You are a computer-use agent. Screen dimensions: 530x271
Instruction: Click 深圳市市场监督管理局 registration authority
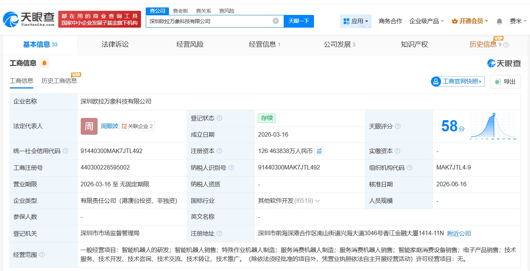[x=110, y=233]
